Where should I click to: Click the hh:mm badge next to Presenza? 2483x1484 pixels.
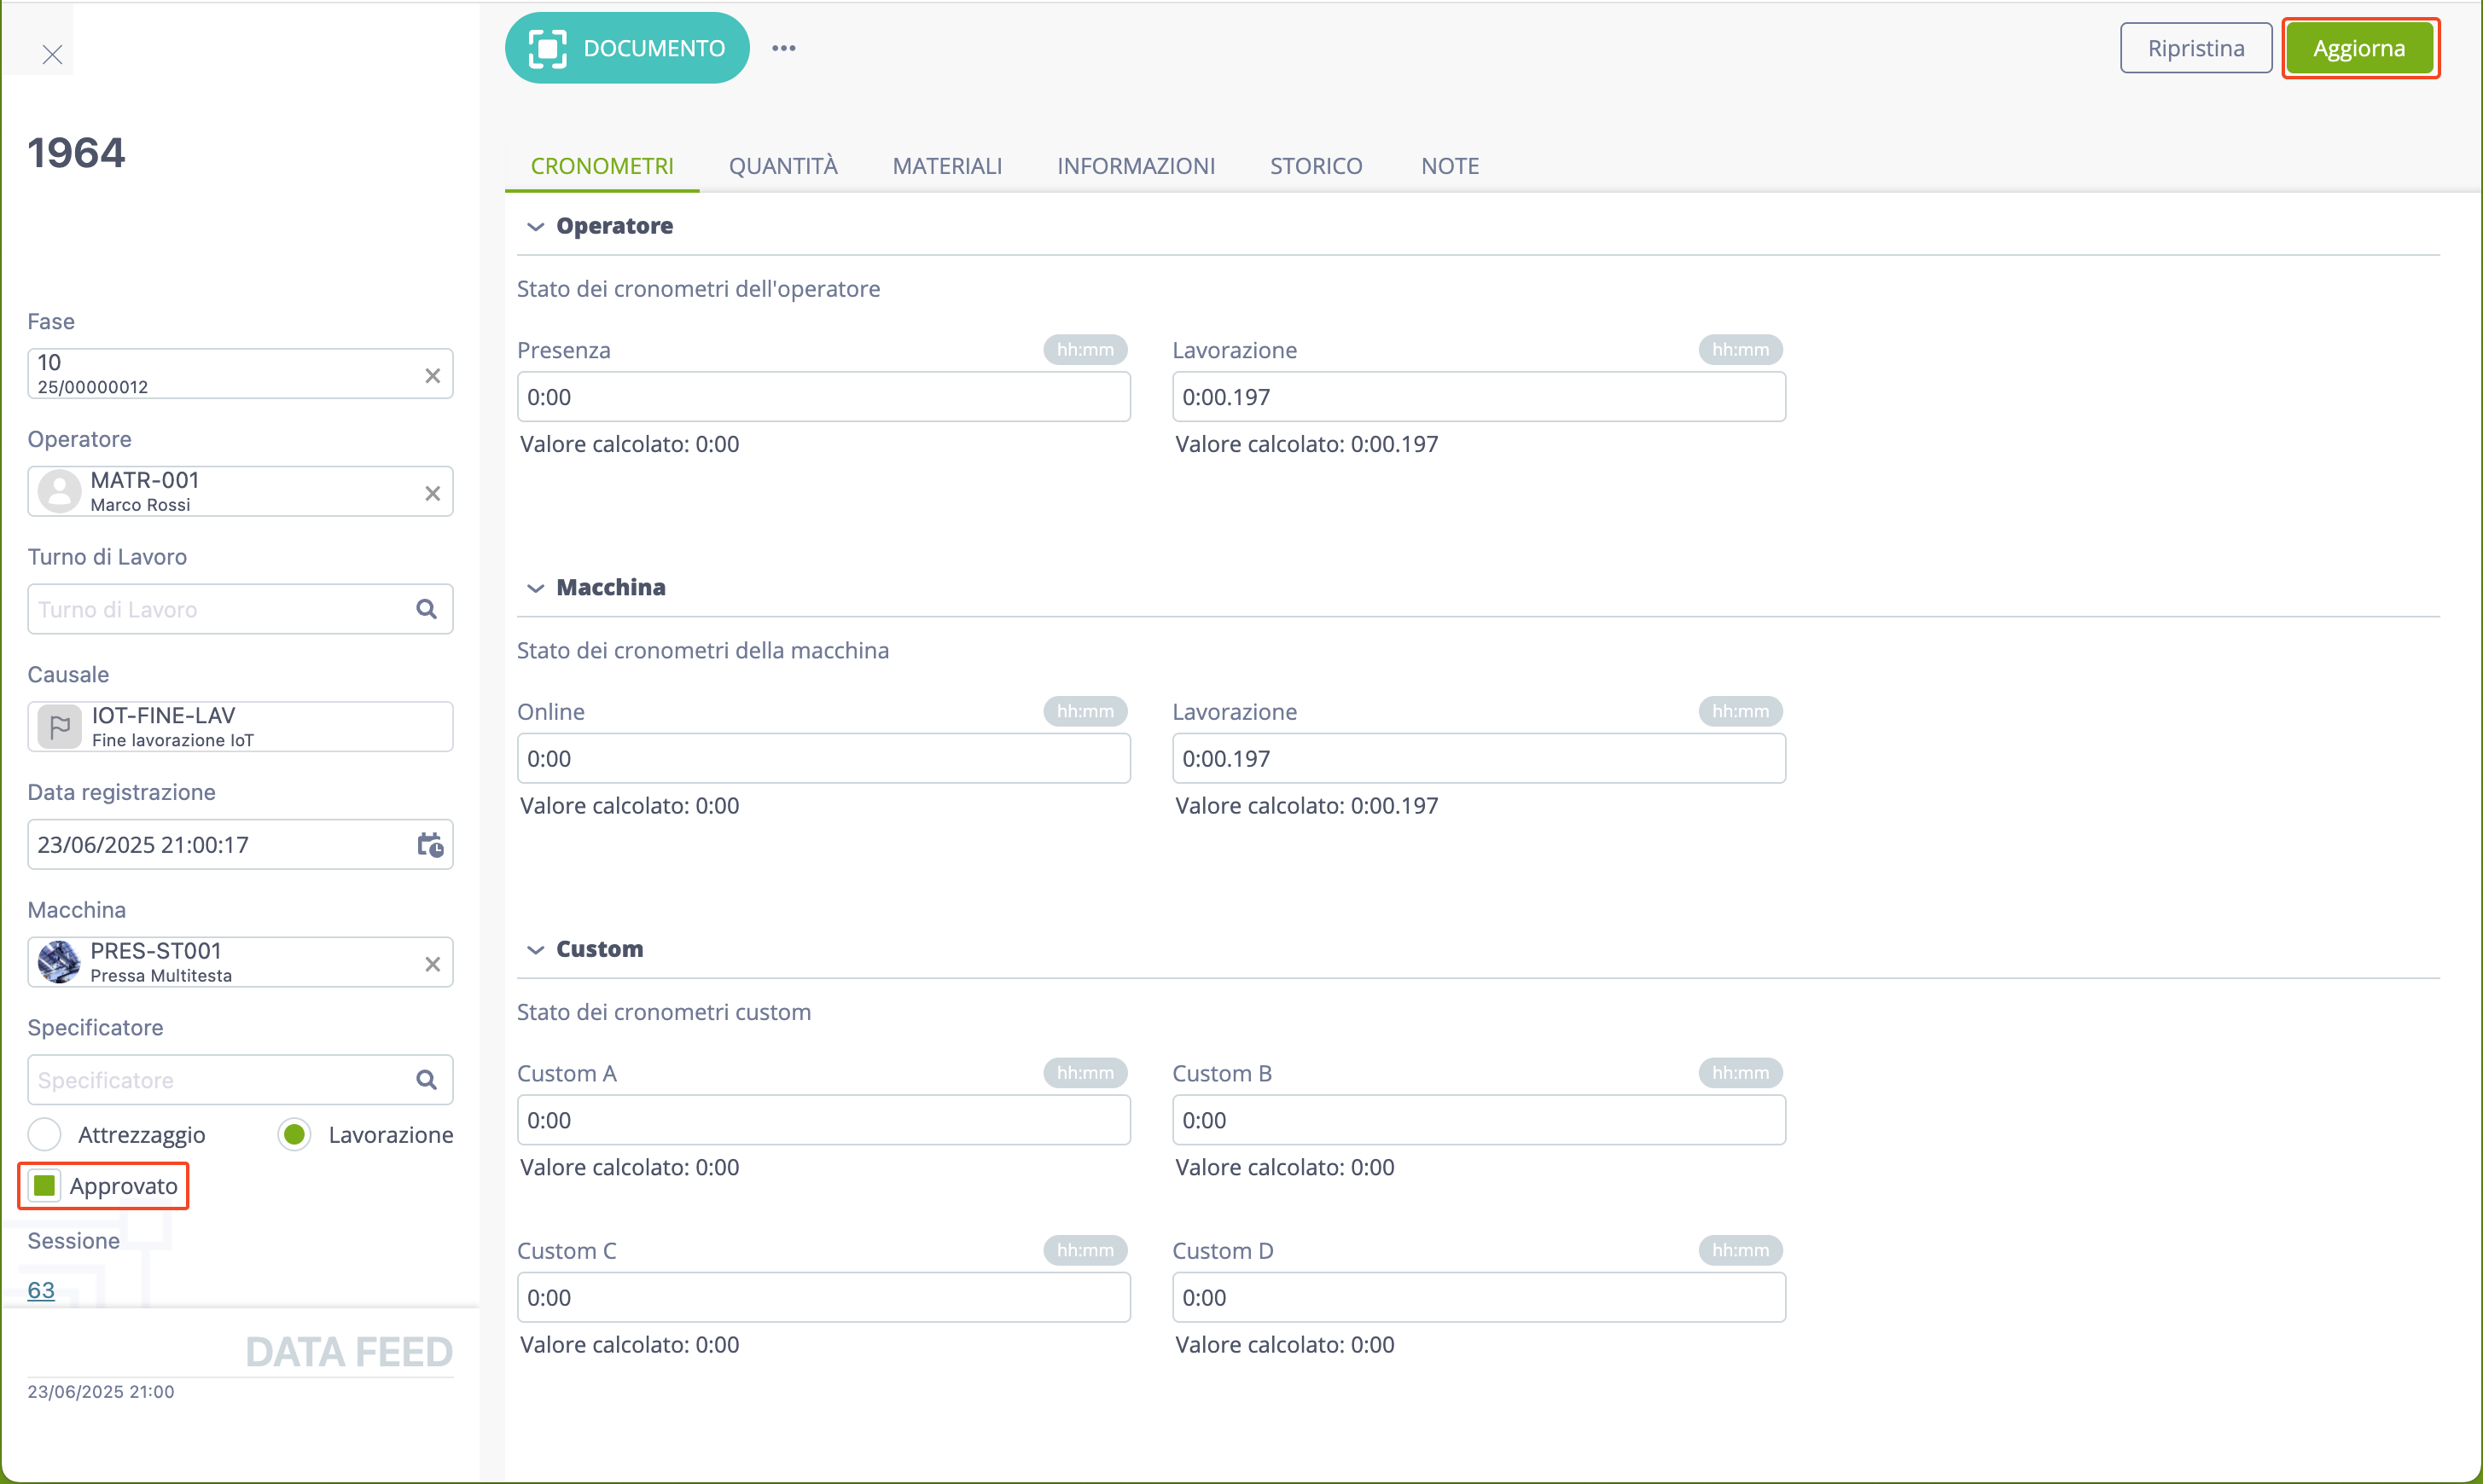(1085, 350)
